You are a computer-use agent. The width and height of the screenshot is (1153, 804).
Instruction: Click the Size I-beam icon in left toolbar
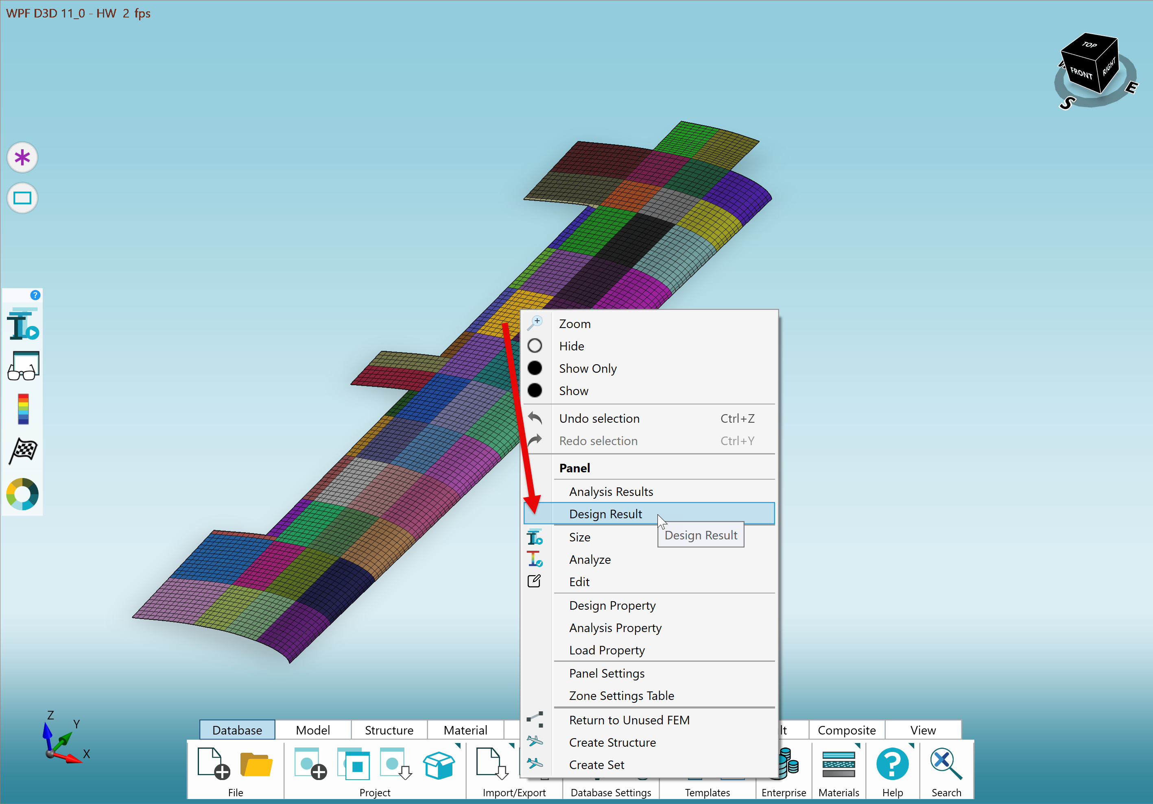[x=23, y=324]
